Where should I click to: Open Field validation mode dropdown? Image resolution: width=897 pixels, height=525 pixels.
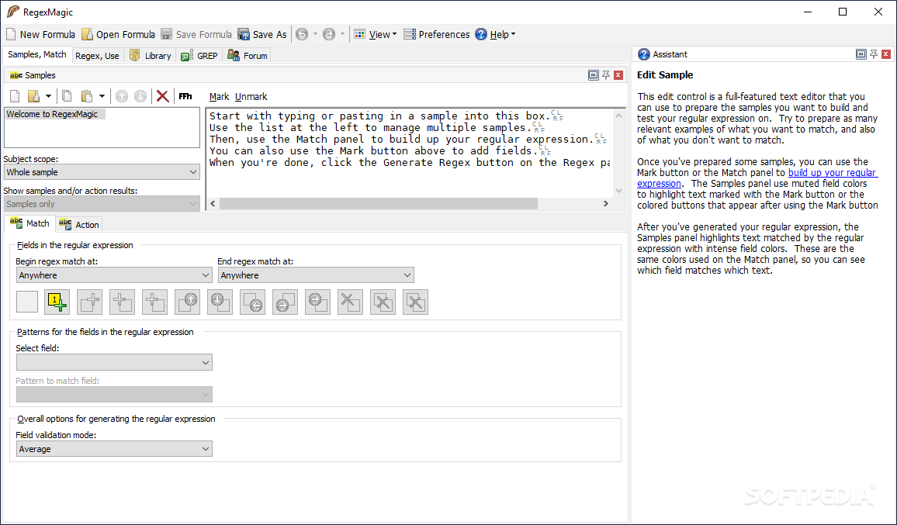click(x=114, y=449)
